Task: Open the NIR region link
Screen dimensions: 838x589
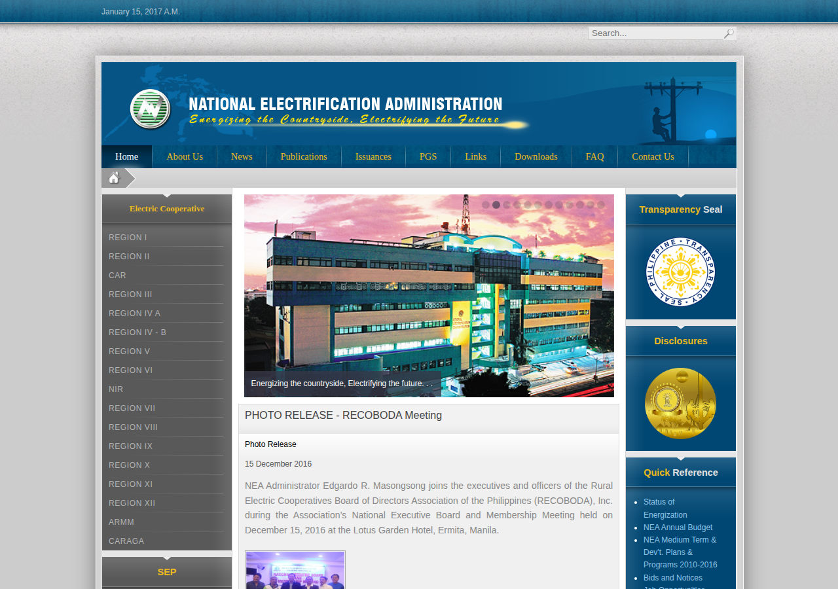Action: [x=116, y=389]
